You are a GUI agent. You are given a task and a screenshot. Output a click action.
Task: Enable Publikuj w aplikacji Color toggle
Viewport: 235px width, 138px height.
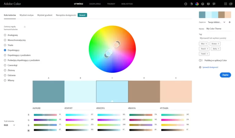point(201,60)
